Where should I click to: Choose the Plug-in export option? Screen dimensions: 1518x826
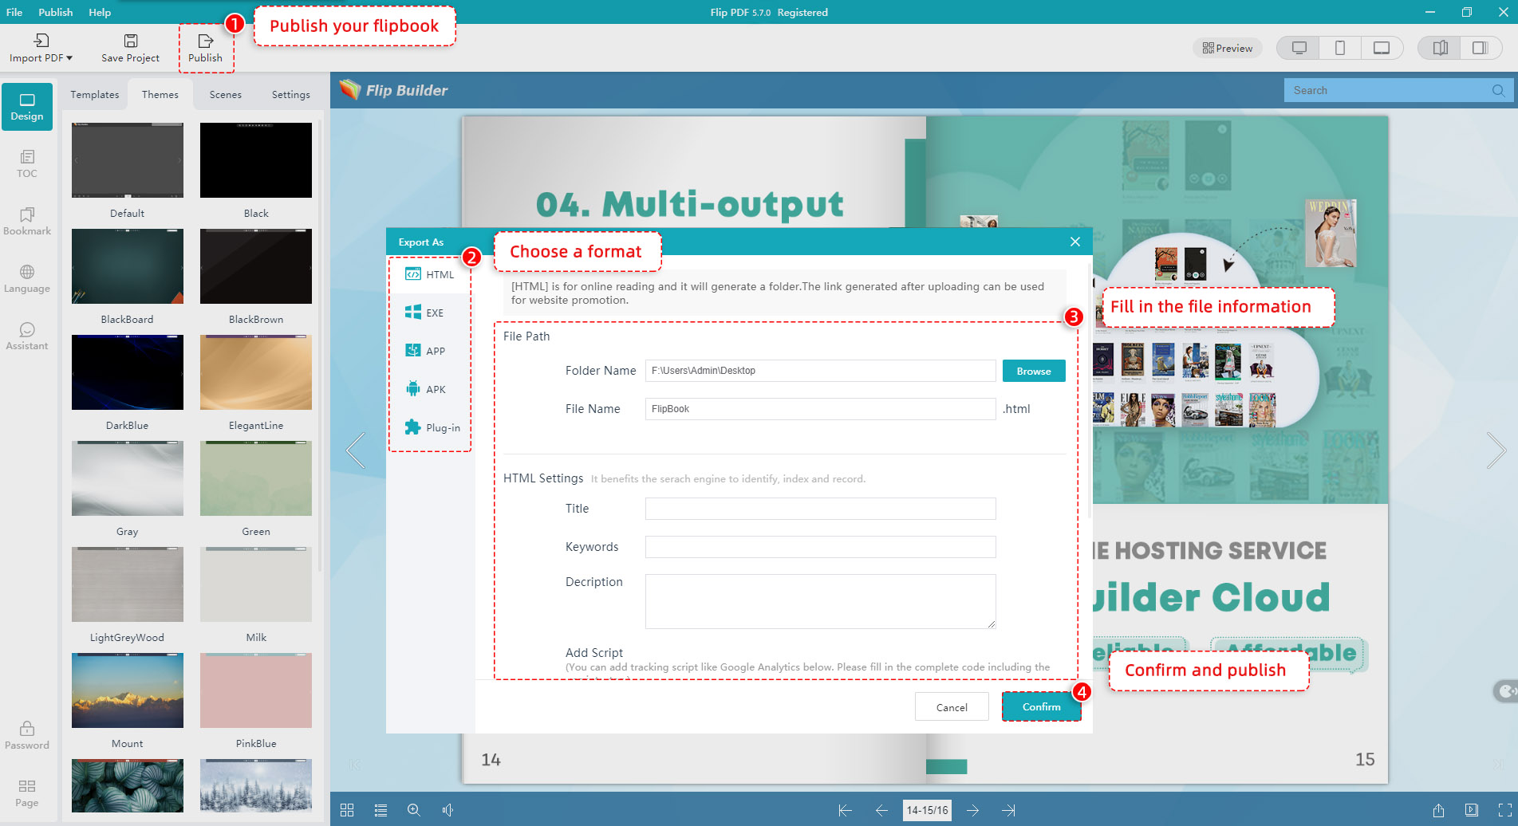tap(432, 427)
